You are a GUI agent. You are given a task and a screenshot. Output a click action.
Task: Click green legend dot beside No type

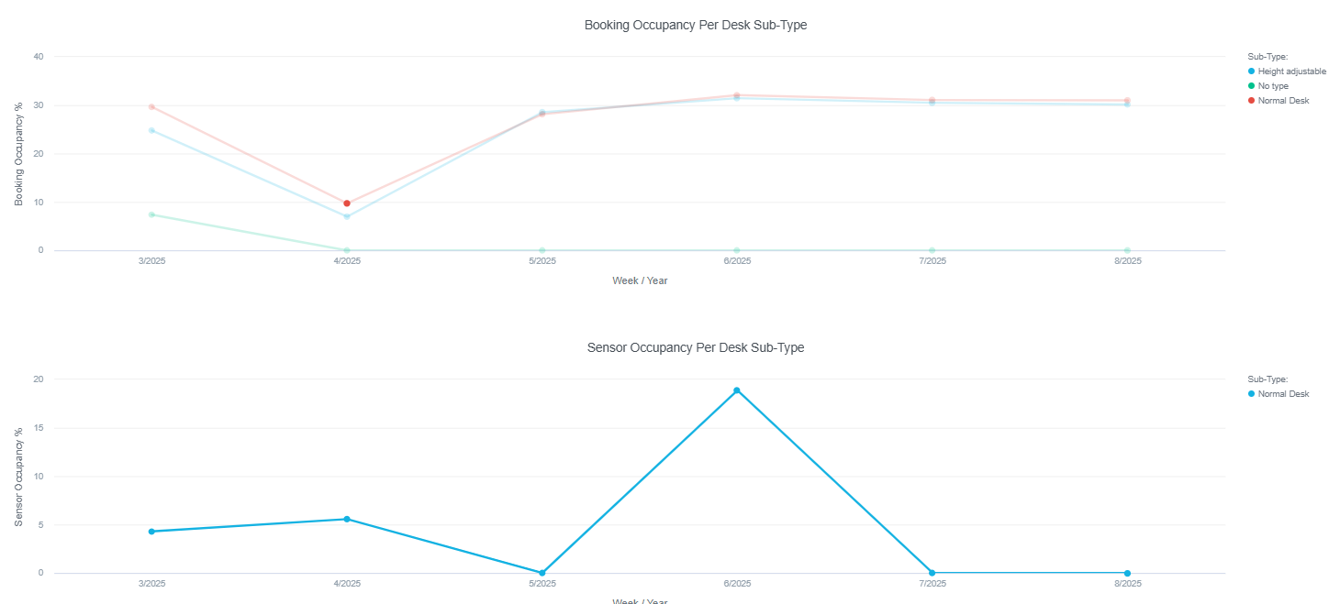(1251, 86)
